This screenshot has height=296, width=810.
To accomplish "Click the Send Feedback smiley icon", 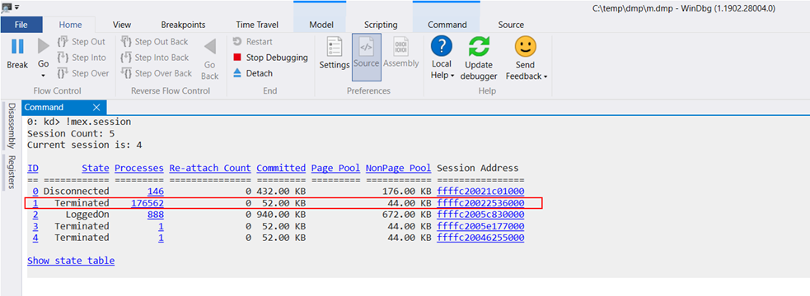I will pos(526,46).
